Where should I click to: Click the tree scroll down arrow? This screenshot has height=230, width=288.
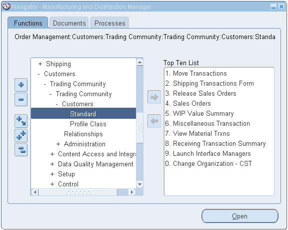click(140, 184)
